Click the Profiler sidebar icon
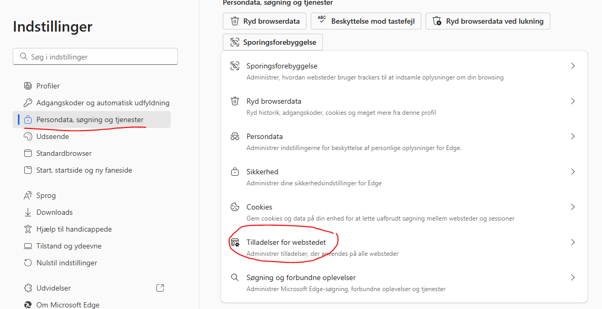Image resolution: width=602 pixels, height=309 pixels. click(28, 86)
